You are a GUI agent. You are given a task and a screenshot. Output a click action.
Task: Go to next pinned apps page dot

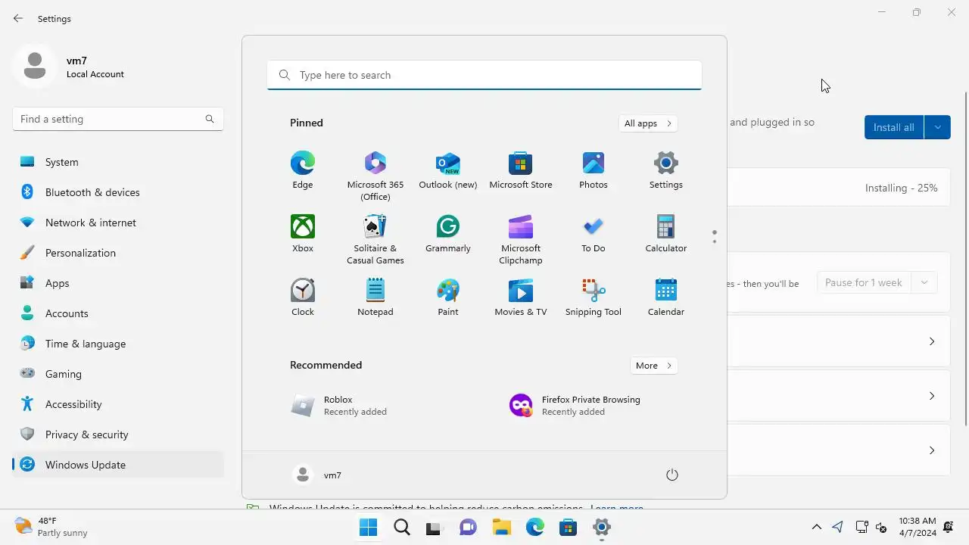715,242
